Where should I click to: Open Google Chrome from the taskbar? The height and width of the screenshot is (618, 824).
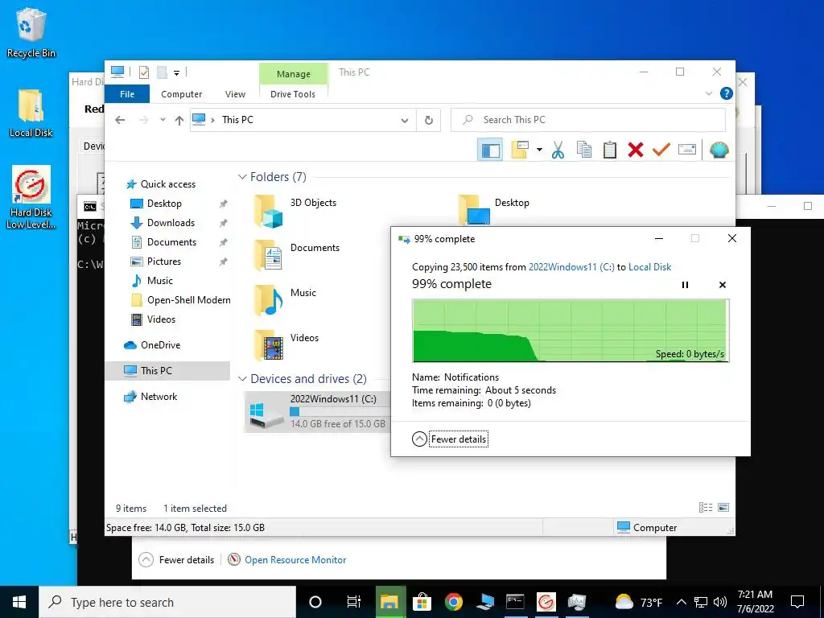pyautogui.click(x=453, y=602)
